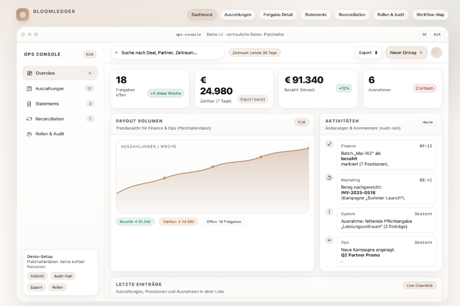Image resolution: width=460 pixels, height=306 pixels.
Task: Click the Rollen & Audit sidebar icon
Action: click(x=30, y=134)
